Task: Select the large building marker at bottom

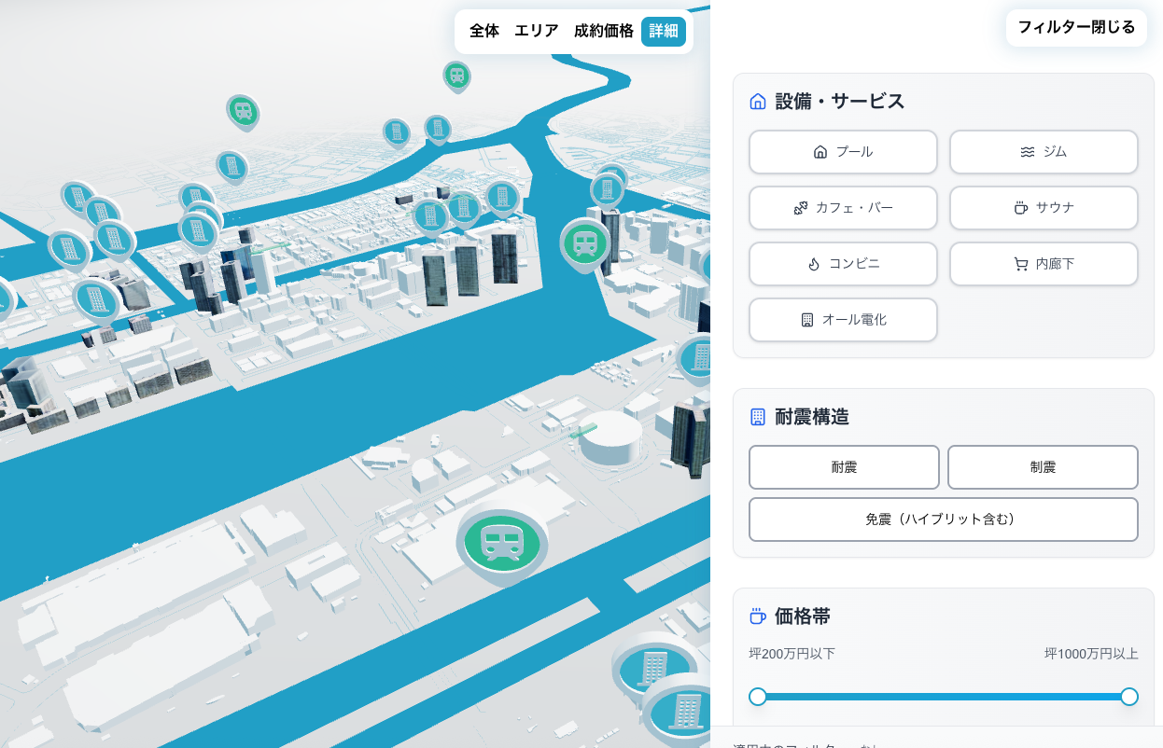Action: 653,667
